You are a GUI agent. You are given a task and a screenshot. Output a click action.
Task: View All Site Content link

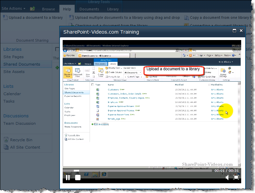25,147
